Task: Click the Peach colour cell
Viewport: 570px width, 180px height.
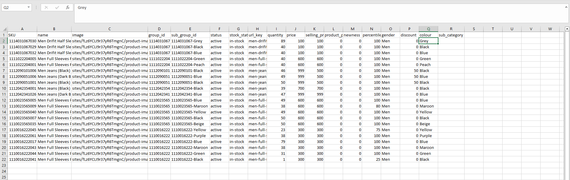Action: 428,65
